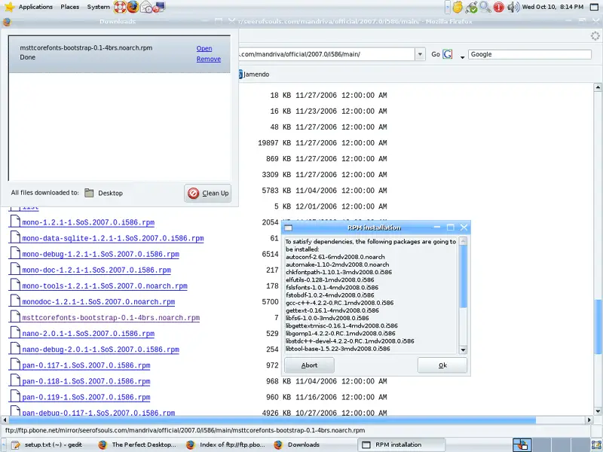The height and width of the screenshot is (452, 603).
Task: Click the help lifesaver icon in top panel
Action: coord(120,7)
